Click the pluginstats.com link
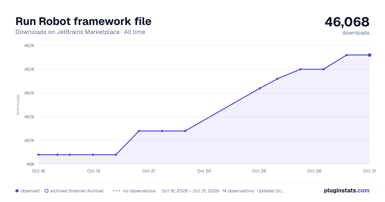This screenshot has height=202, width=385. tap(346, 190)
